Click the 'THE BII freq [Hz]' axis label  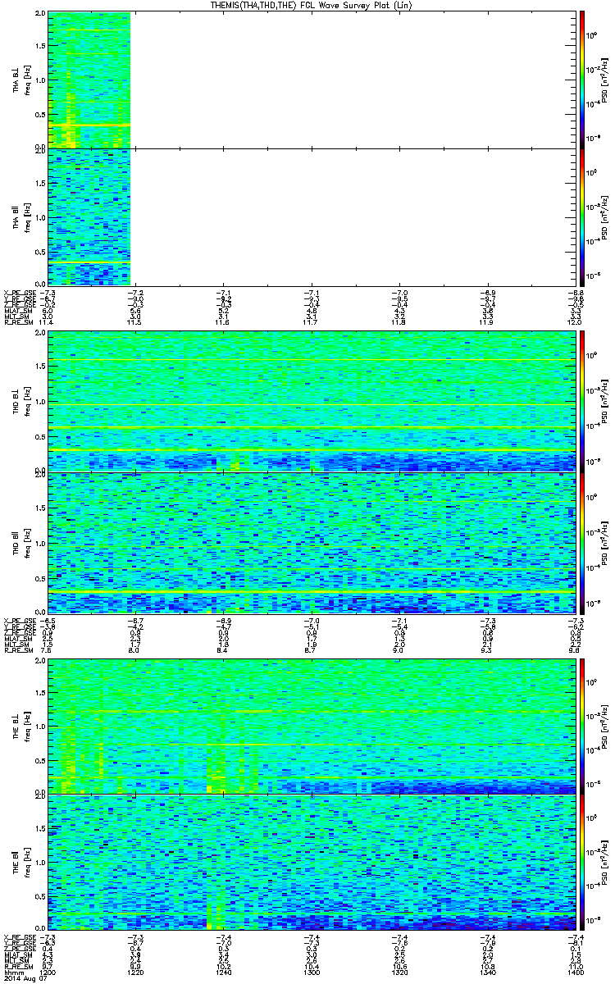pos(22,863)
